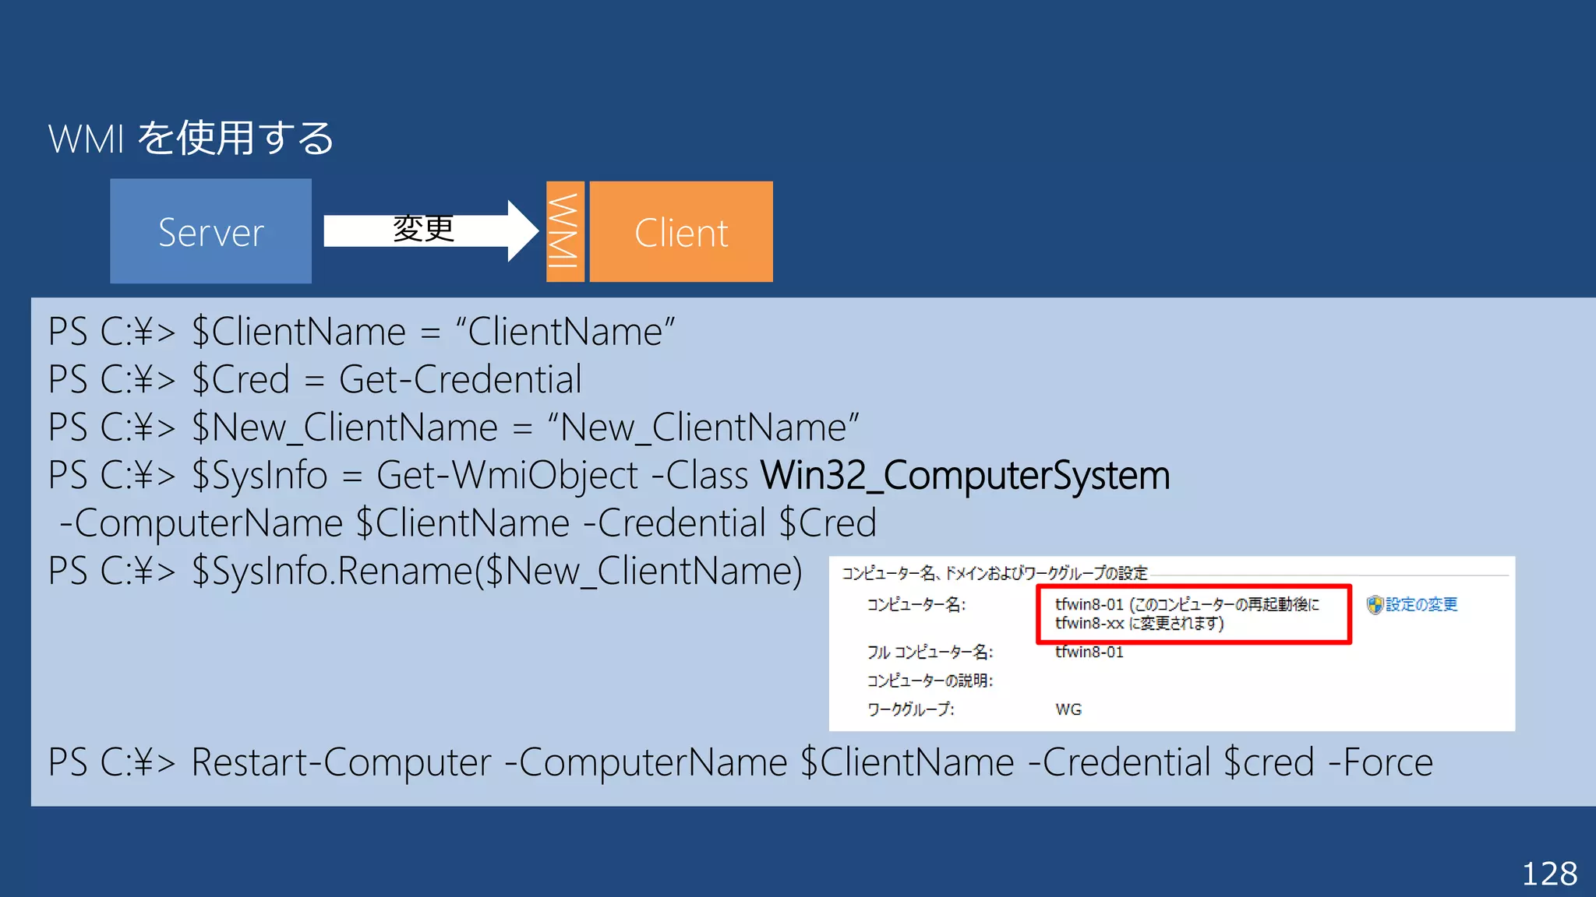This screenshot has height=897, width=1596.
Task: Click the slide number 128
Action: click(x=1549, y=874)
